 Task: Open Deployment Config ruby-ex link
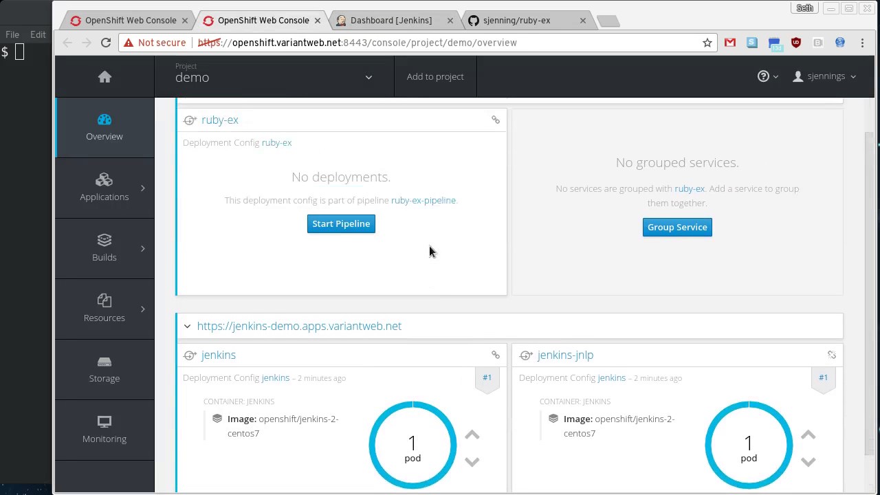[x=276, y=143]
